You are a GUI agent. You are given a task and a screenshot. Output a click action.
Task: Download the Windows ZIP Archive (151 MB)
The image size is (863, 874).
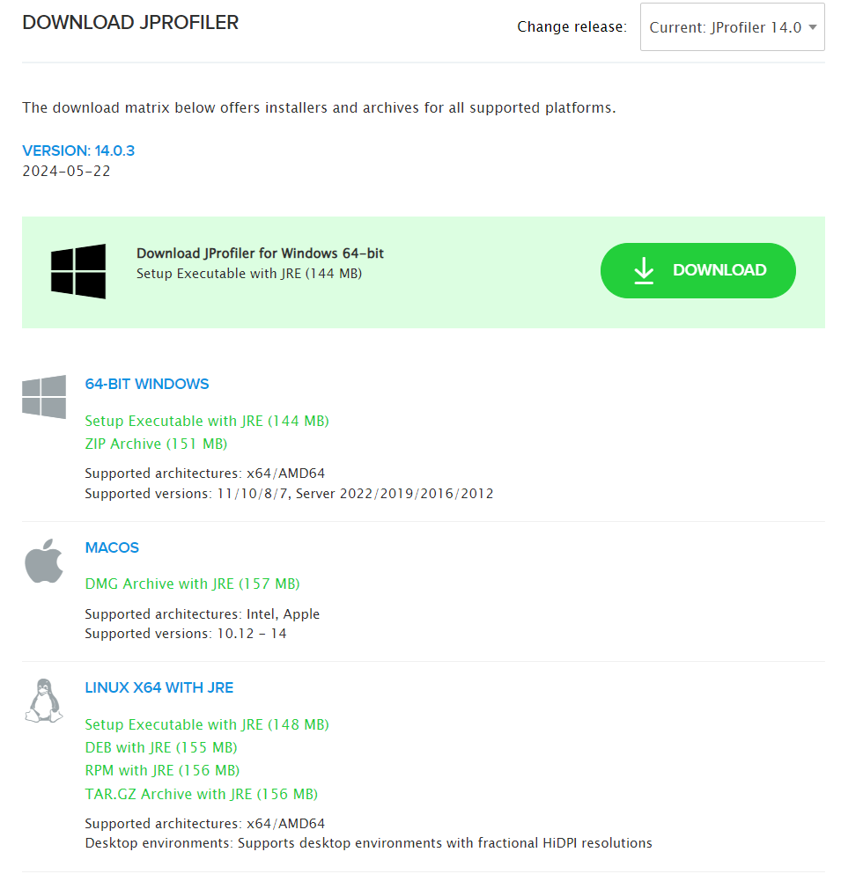tap(156, 444)
